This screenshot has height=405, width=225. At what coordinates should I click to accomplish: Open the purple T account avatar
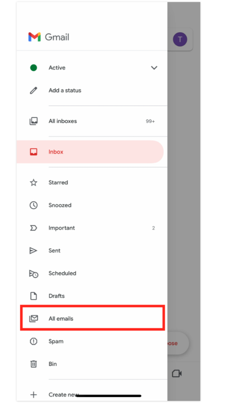180,40
